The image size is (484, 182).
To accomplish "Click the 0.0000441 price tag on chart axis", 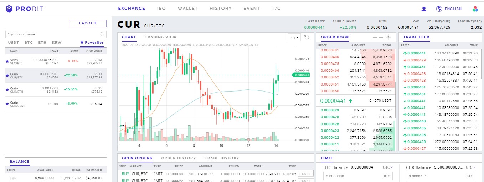I will tap(302, 75).
